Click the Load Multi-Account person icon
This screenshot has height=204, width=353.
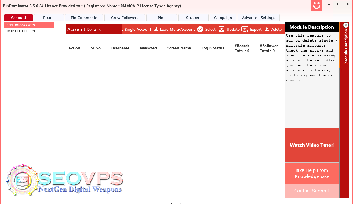(x=157, y=29)
